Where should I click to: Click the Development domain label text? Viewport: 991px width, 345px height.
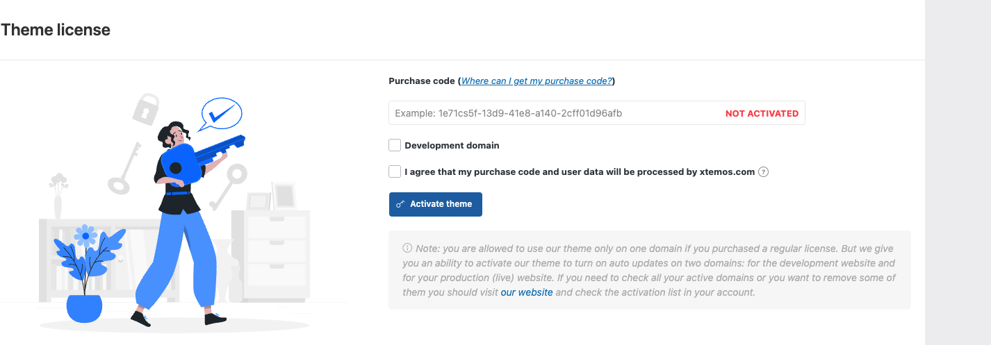[452, 146]
